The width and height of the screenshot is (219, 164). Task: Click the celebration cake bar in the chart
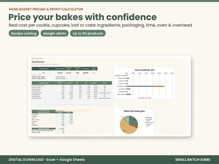click(x=145, y=86)
